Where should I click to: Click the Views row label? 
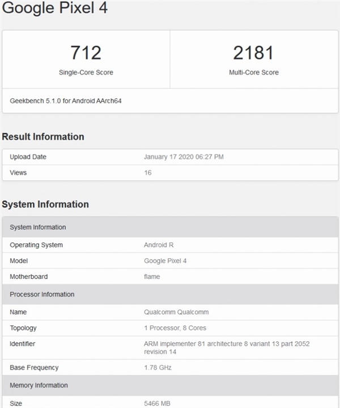[x=18, y=173]
